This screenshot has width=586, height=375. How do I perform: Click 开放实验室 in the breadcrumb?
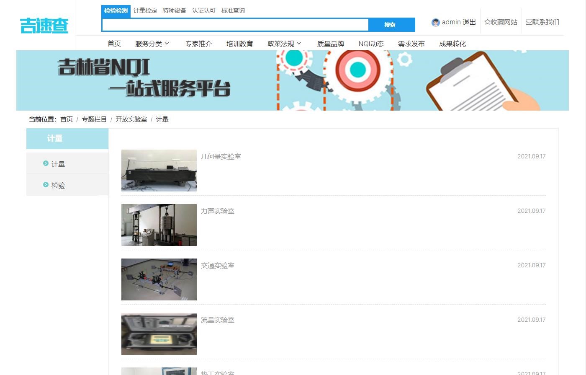[x=131, y=119]
